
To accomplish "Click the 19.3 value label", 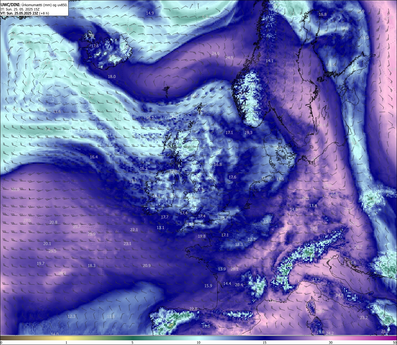I will 248,132.
